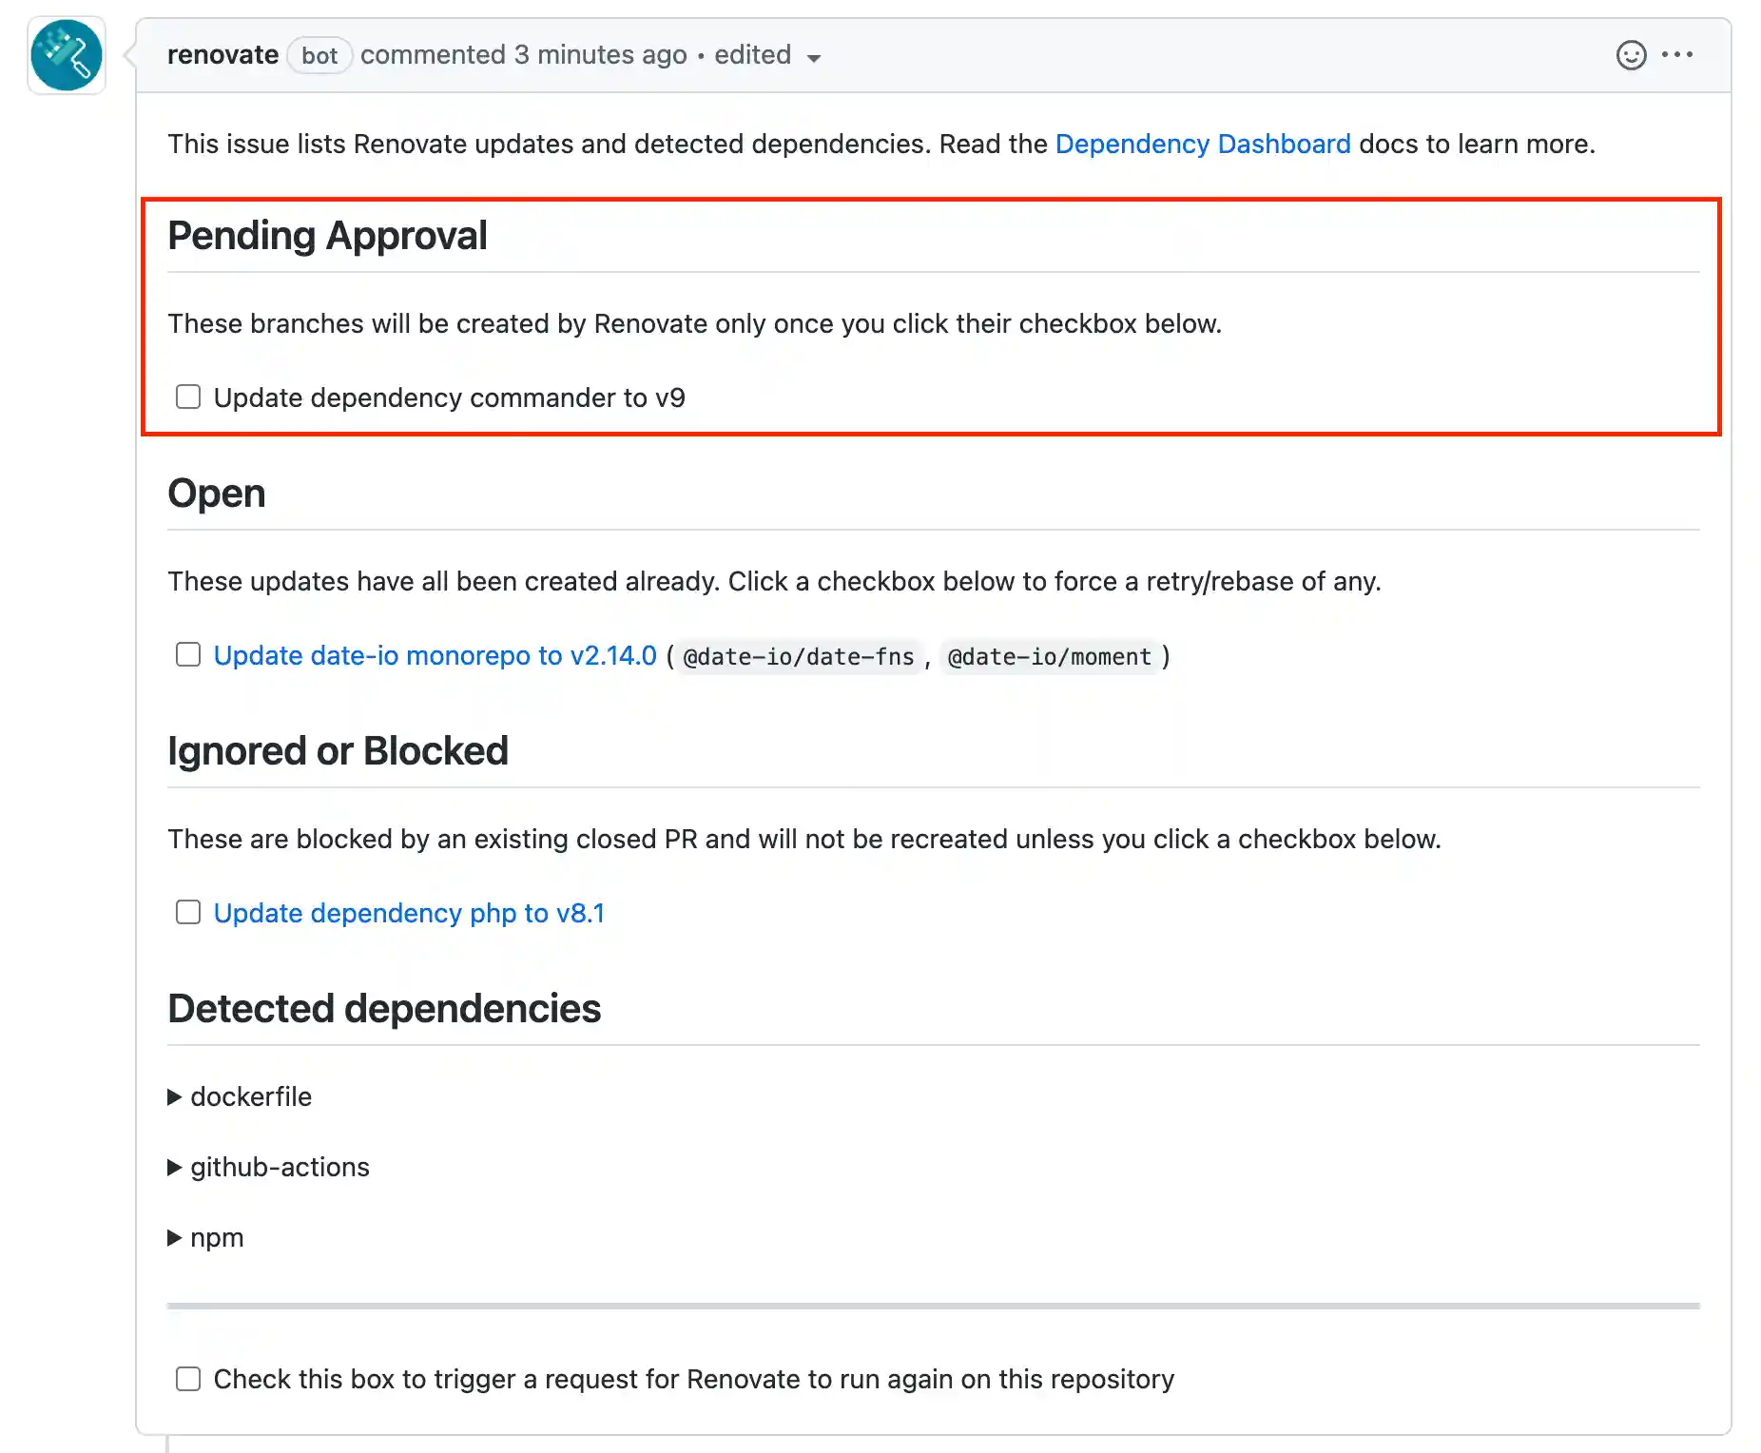Click the renovate username
The height and width of the screenshot is (1453, 1761).
click(223, 54)
